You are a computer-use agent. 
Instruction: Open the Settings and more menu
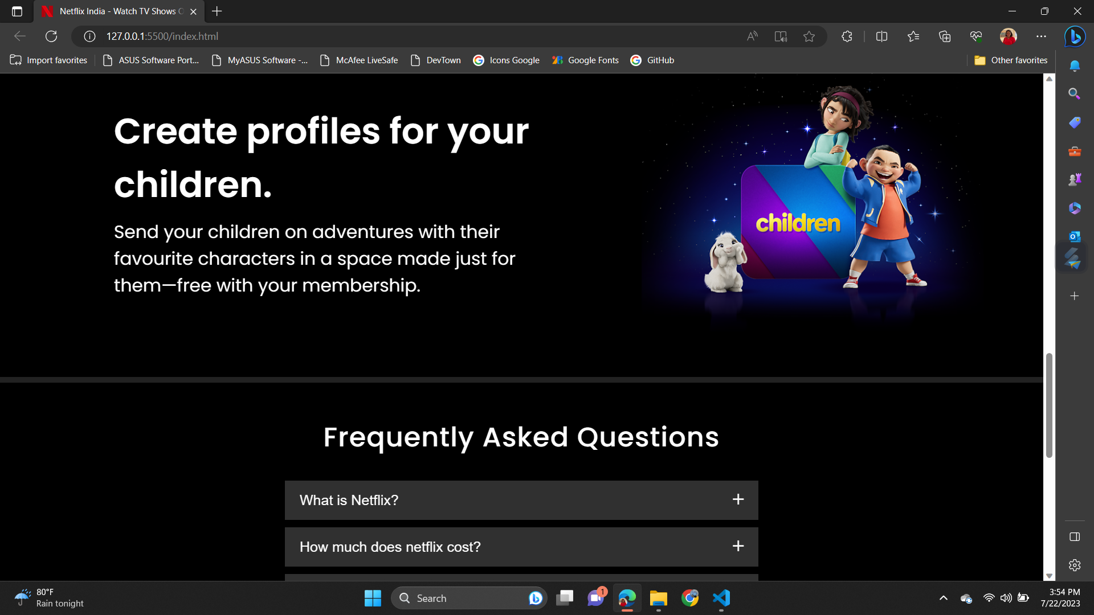1042,36
